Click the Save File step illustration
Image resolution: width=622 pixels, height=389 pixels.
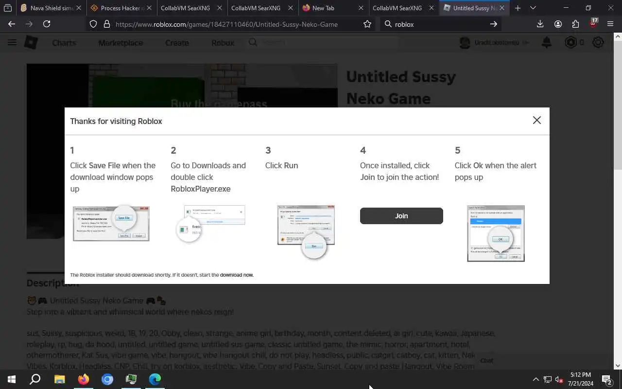coord(111,223)
